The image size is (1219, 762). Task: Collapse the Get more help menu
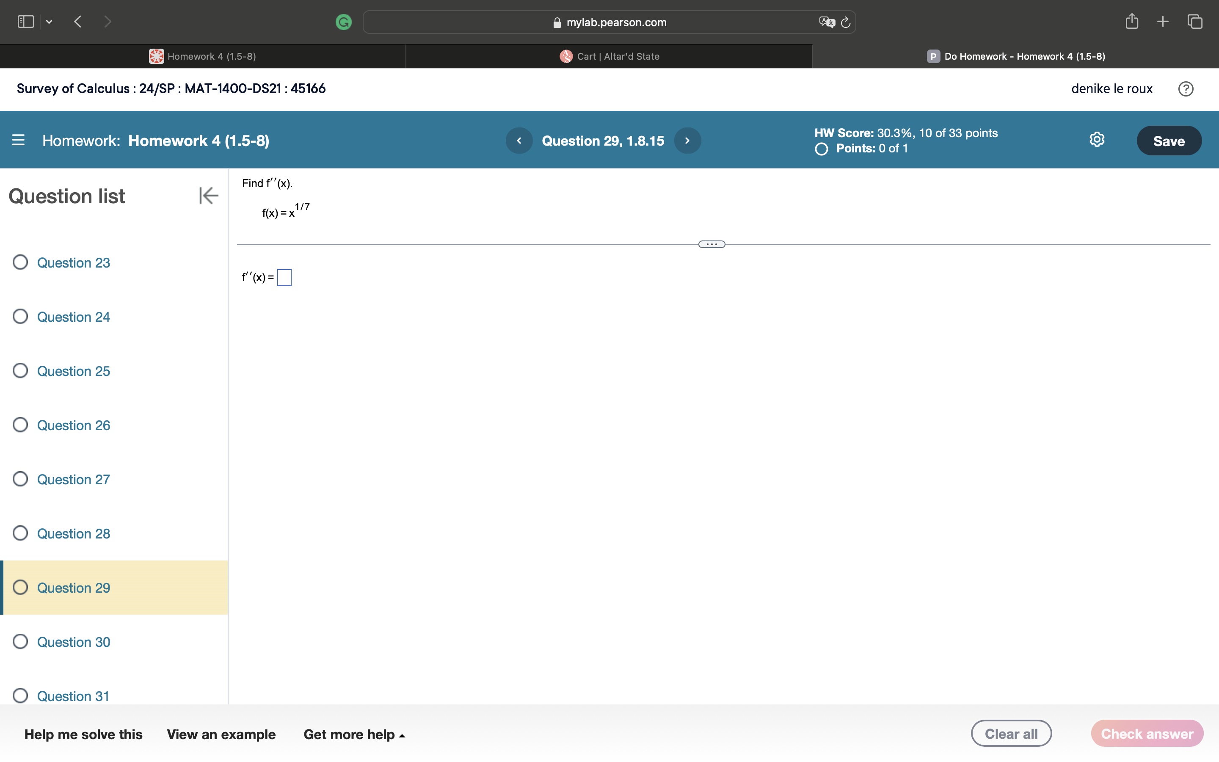pyautogui.click(x=401, y=735)
